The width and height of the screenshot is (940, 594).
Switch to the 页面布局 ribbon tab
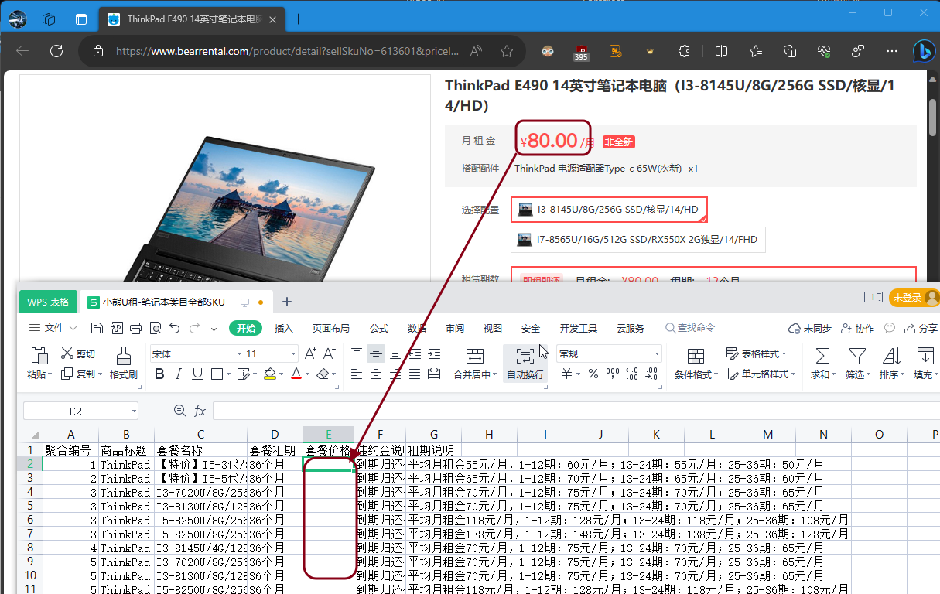331,329
